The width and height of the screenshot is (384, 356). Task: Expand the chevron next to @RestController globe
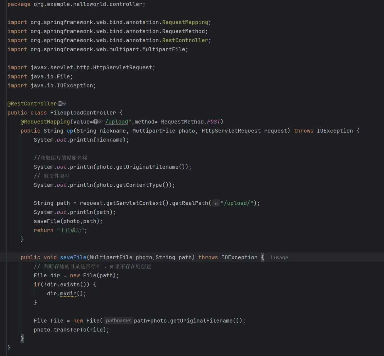point(65,104)
